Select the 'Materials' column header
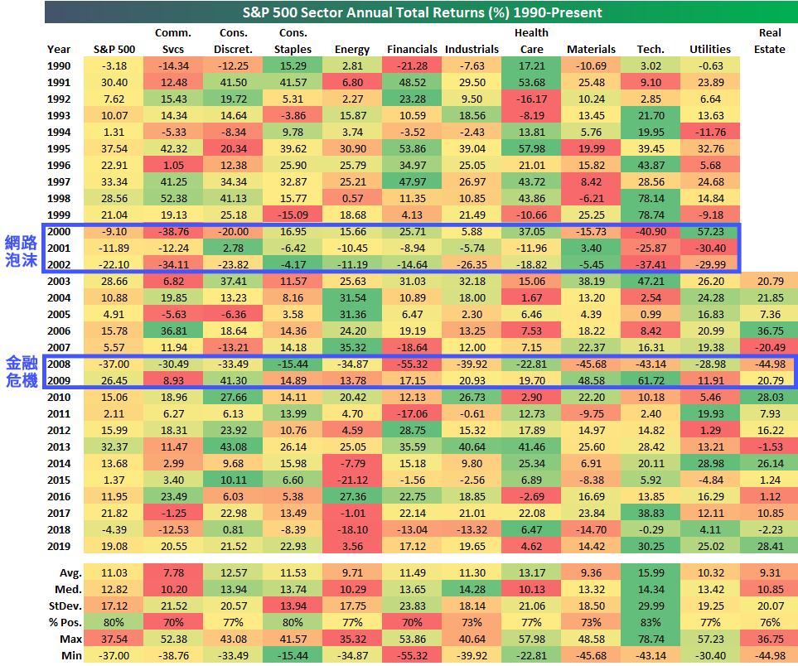Viewport: 798px width, 666px height. click(591, 50)
